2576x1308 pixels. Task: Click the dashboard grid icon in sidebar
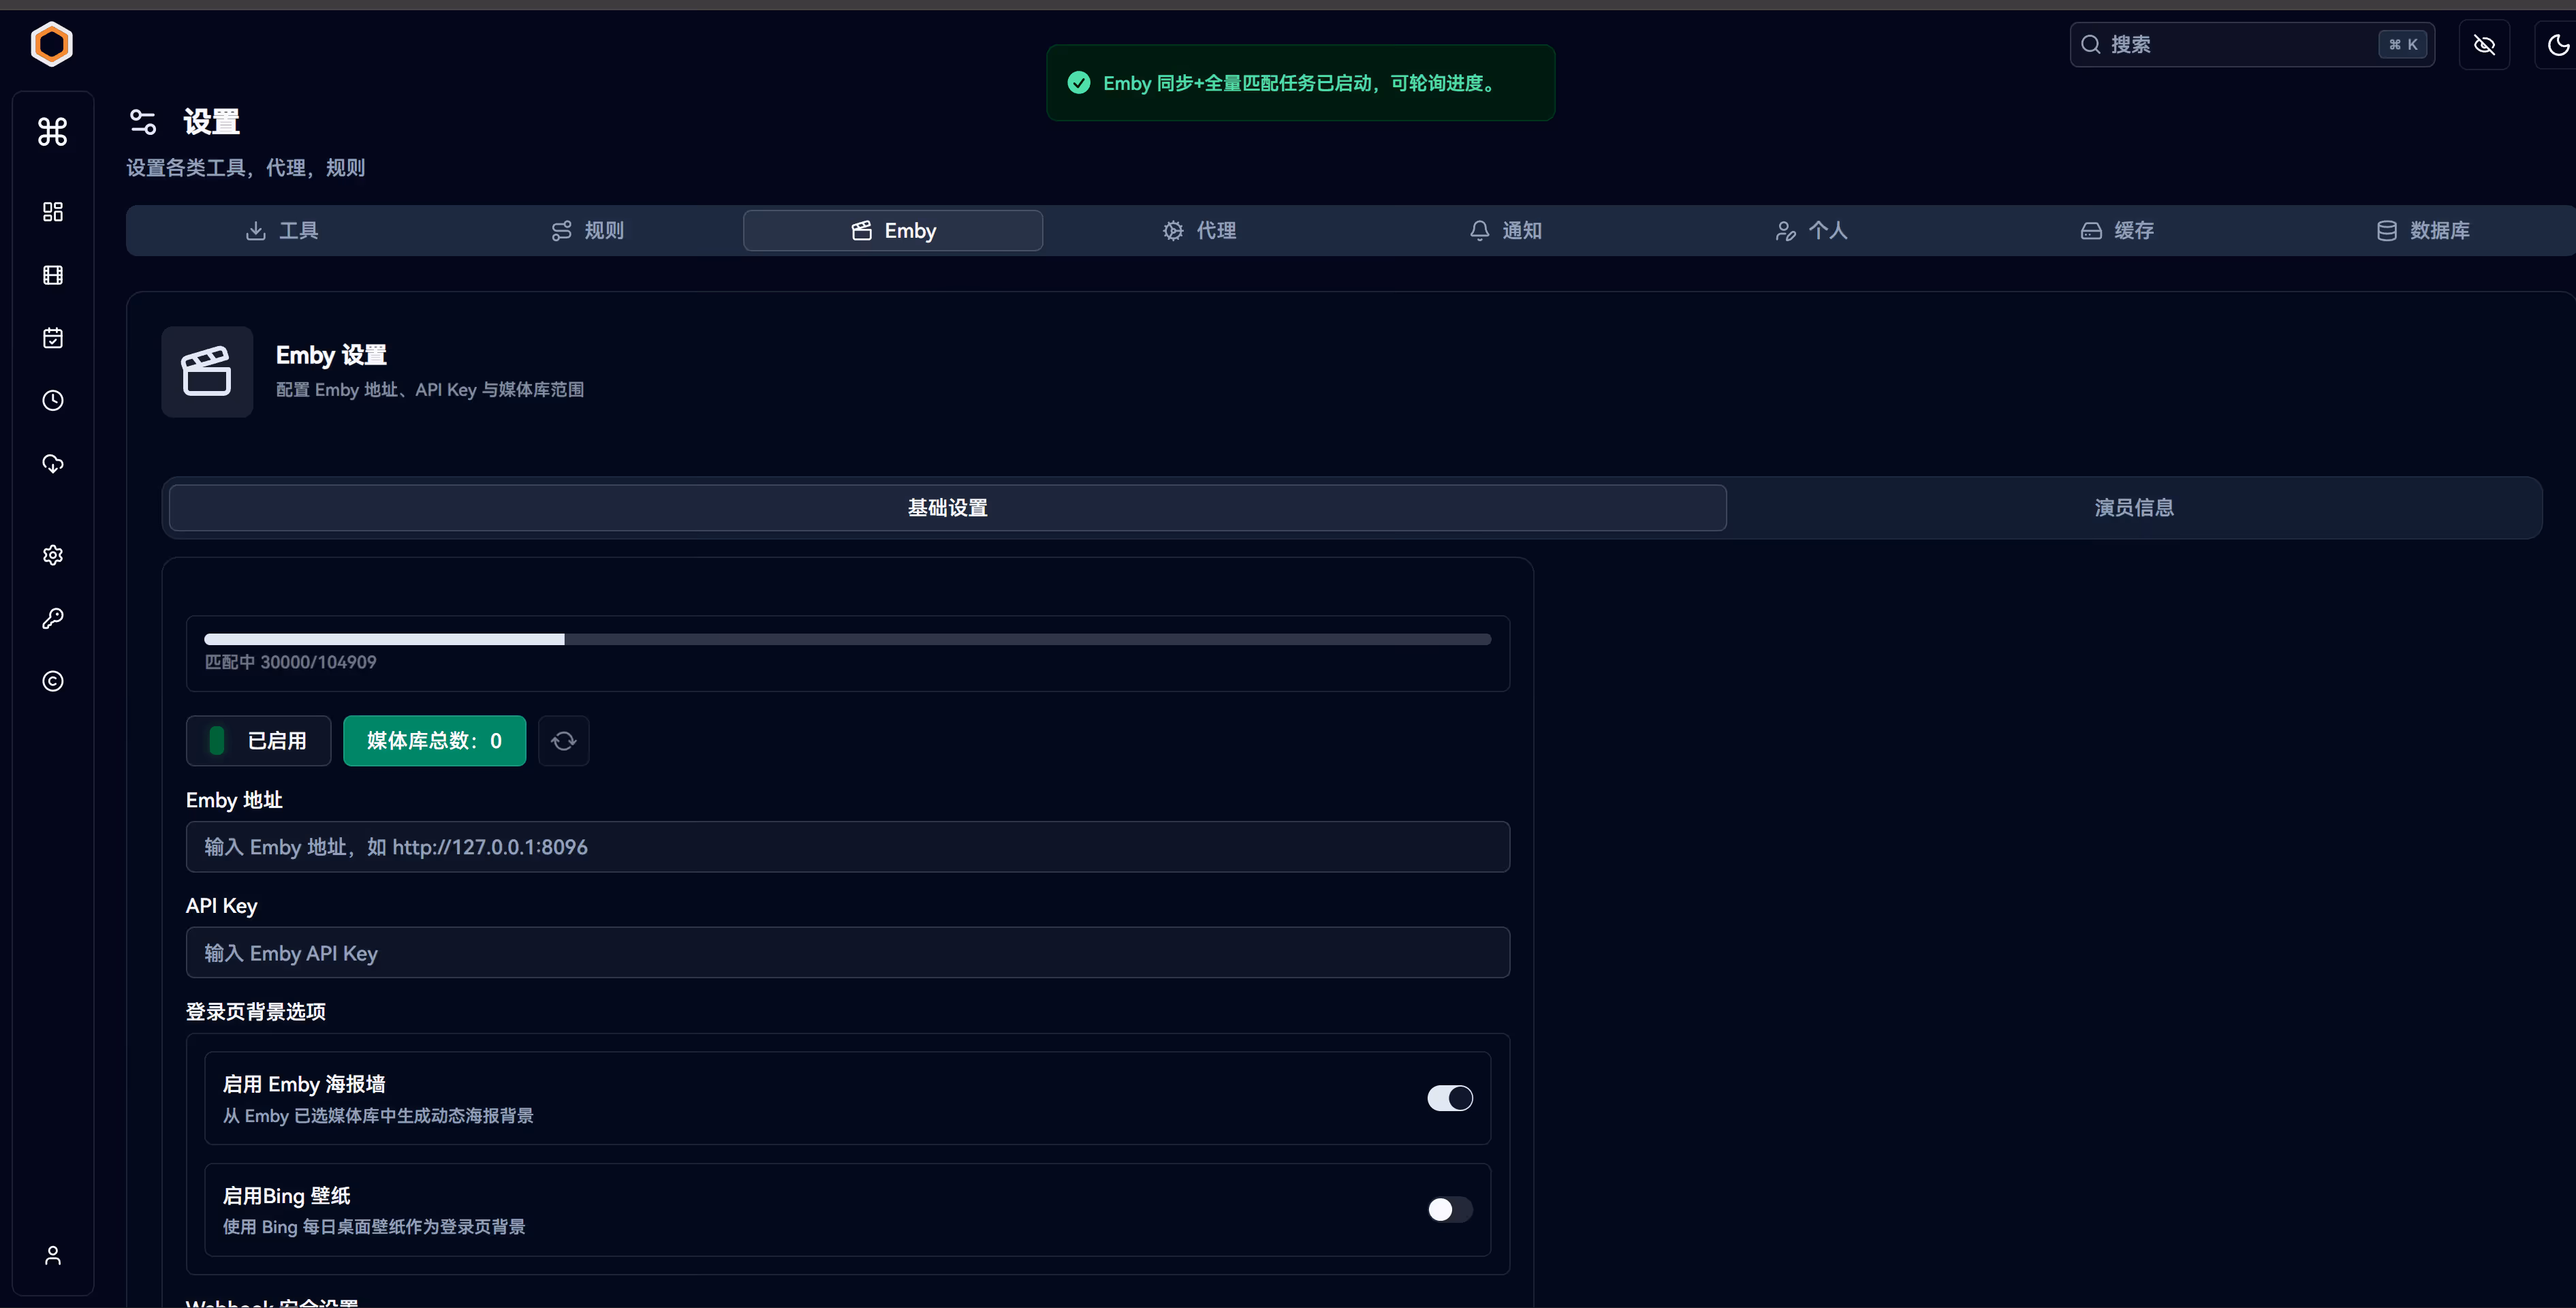point(53,212)
